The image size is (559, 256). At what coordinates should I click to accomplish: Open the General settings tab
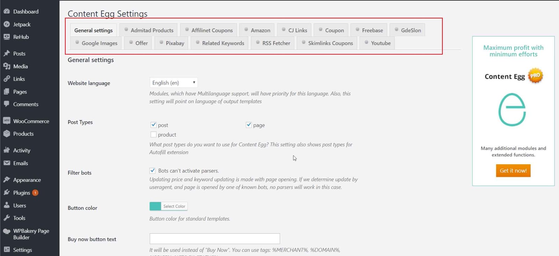click(x=93, y=30)
